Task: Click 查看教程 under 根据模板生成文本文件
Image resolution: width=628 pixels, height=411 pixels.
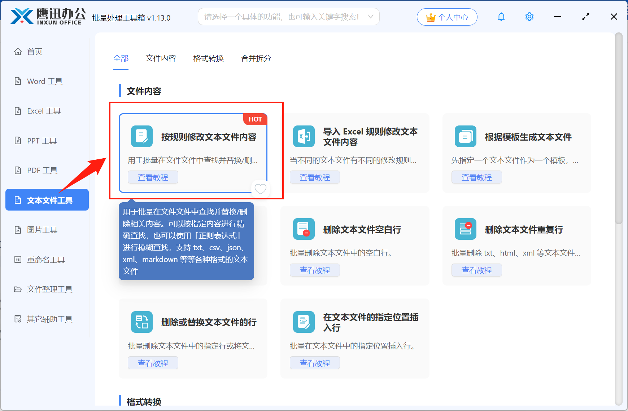Action: coord(476,177)
